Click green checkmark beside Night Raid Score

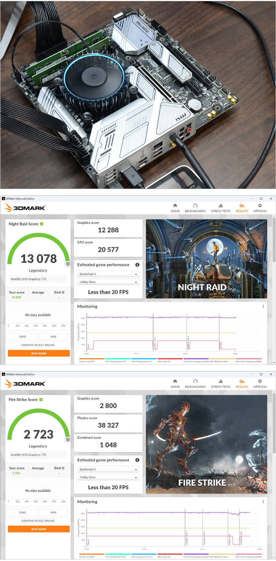[x=42, y=224]
